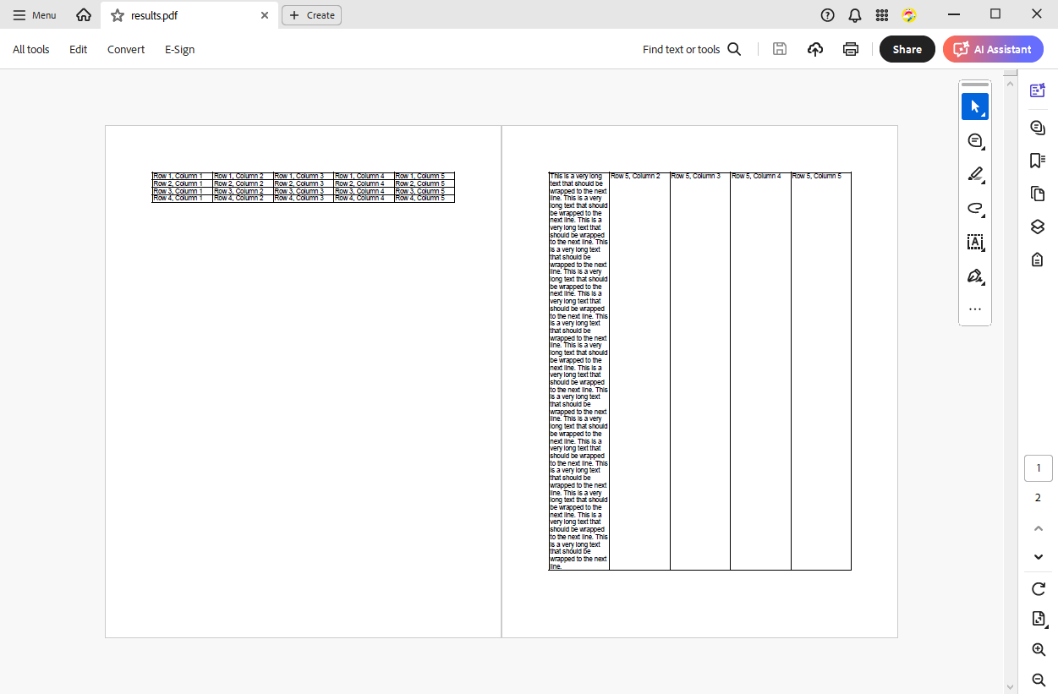Open the notifications bell
Image resolution: width=1058 pixels, height=694 pixels.
[x=855, y=15]
